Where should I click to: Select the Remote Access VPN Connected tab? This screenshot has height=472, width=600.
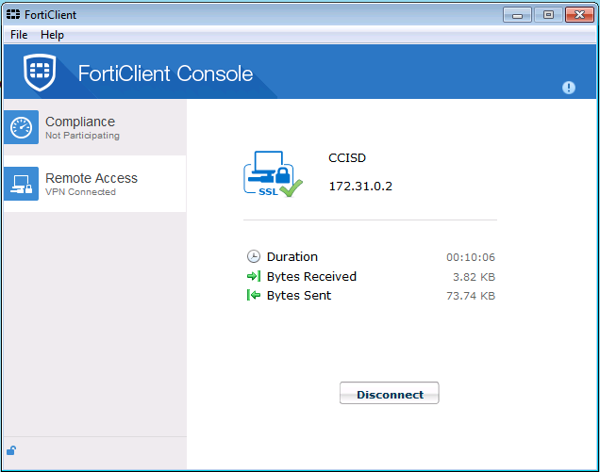pos(95,184)
